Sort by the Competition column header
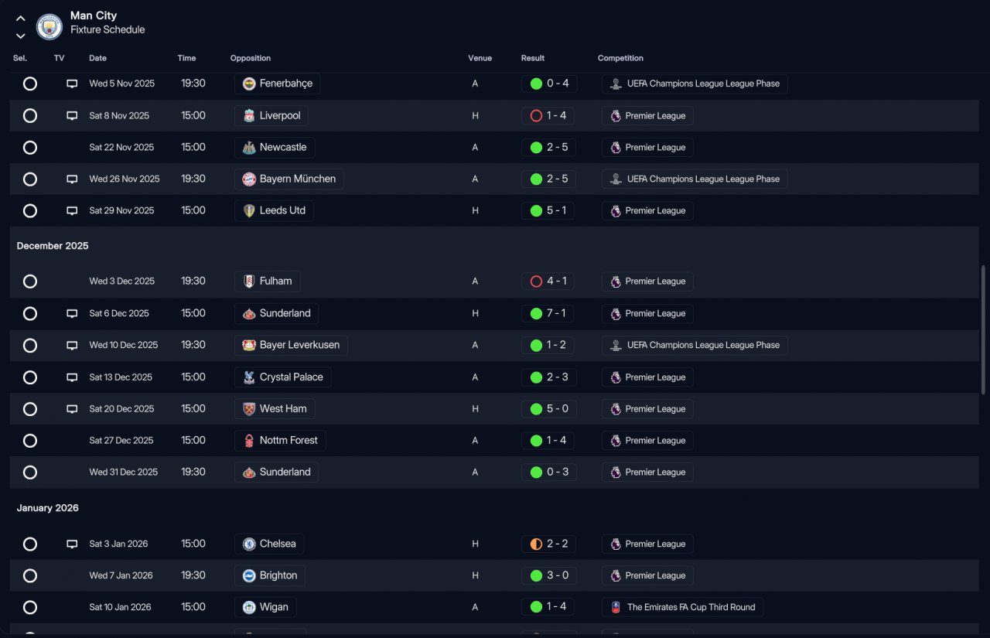This screenshot has height=638, width=990. (620, 58)
